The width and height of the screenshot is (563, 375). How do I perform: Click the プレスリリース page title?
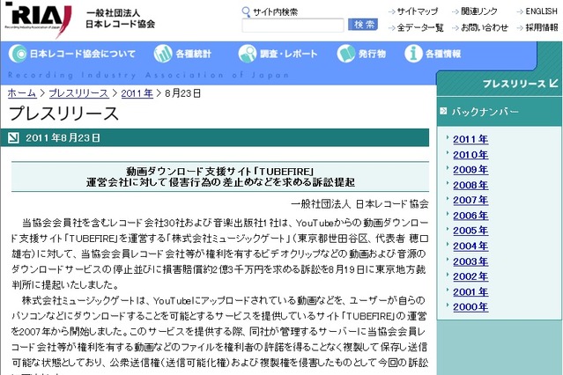[63, 114]
